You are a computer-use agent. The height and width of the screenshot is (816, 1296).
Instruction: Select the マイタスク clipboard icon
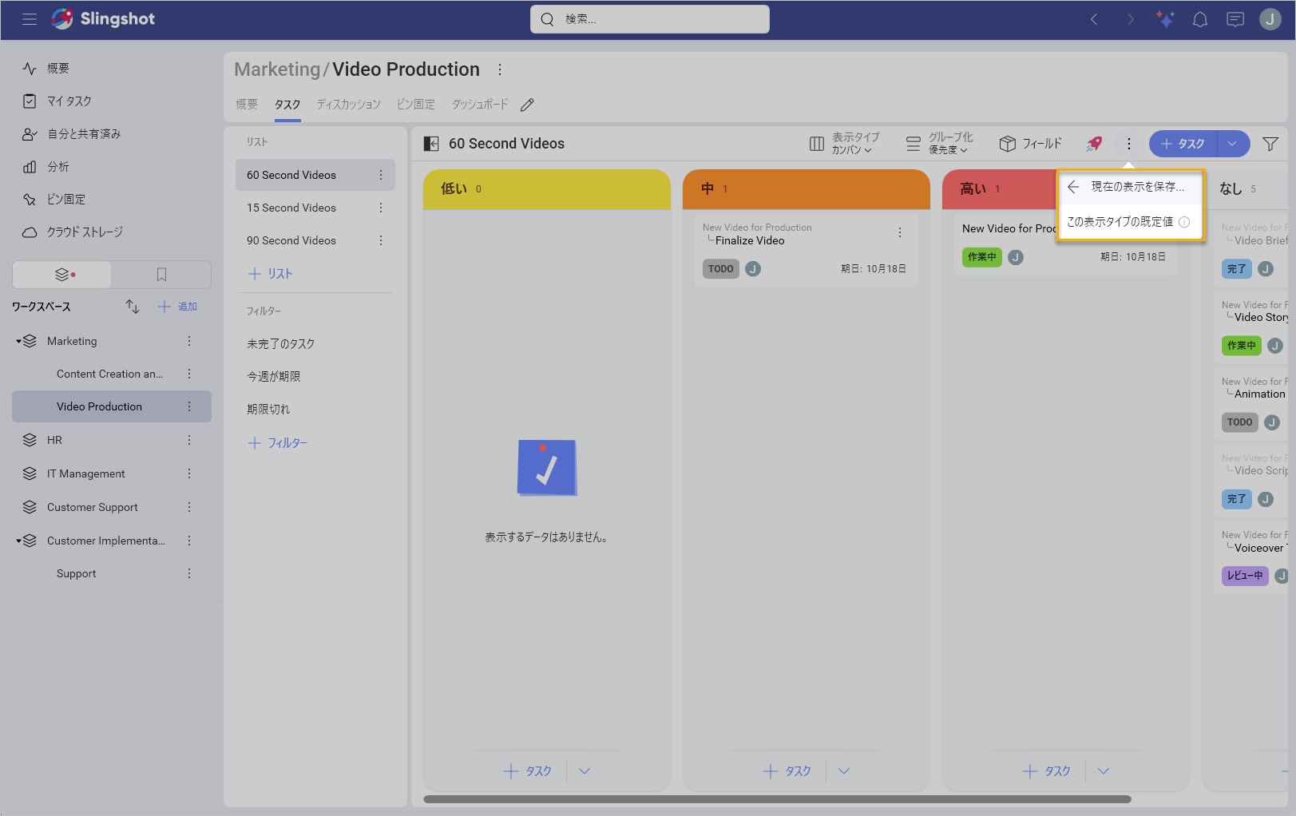30,101
